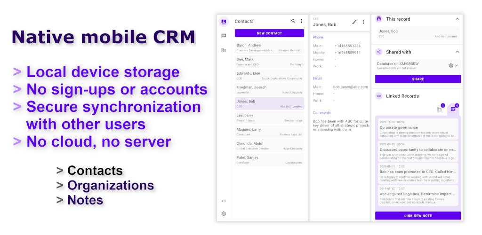The width and height of the screenshot is (482, 235).
Task: Select contact Lee, Jerry
Action: tap(269, 118)
